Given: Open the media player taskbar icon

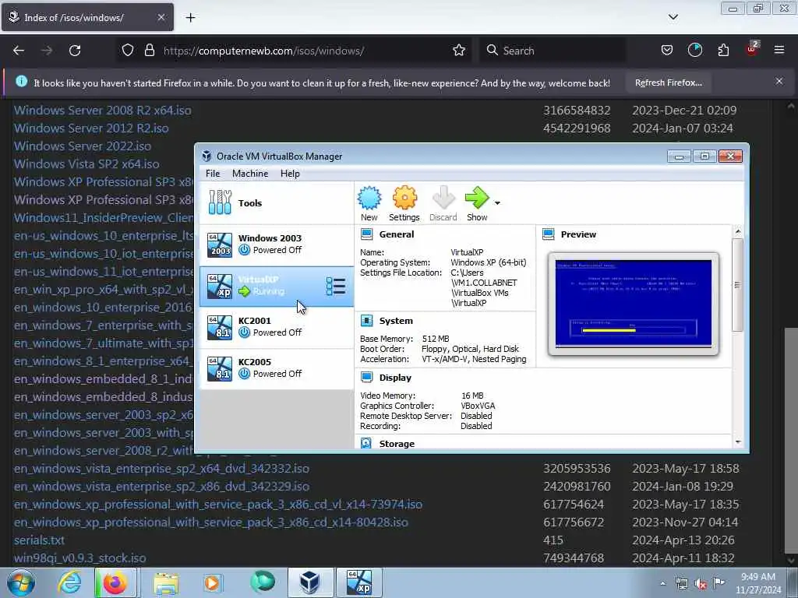Looking at the screenshot, I should 212,582.
